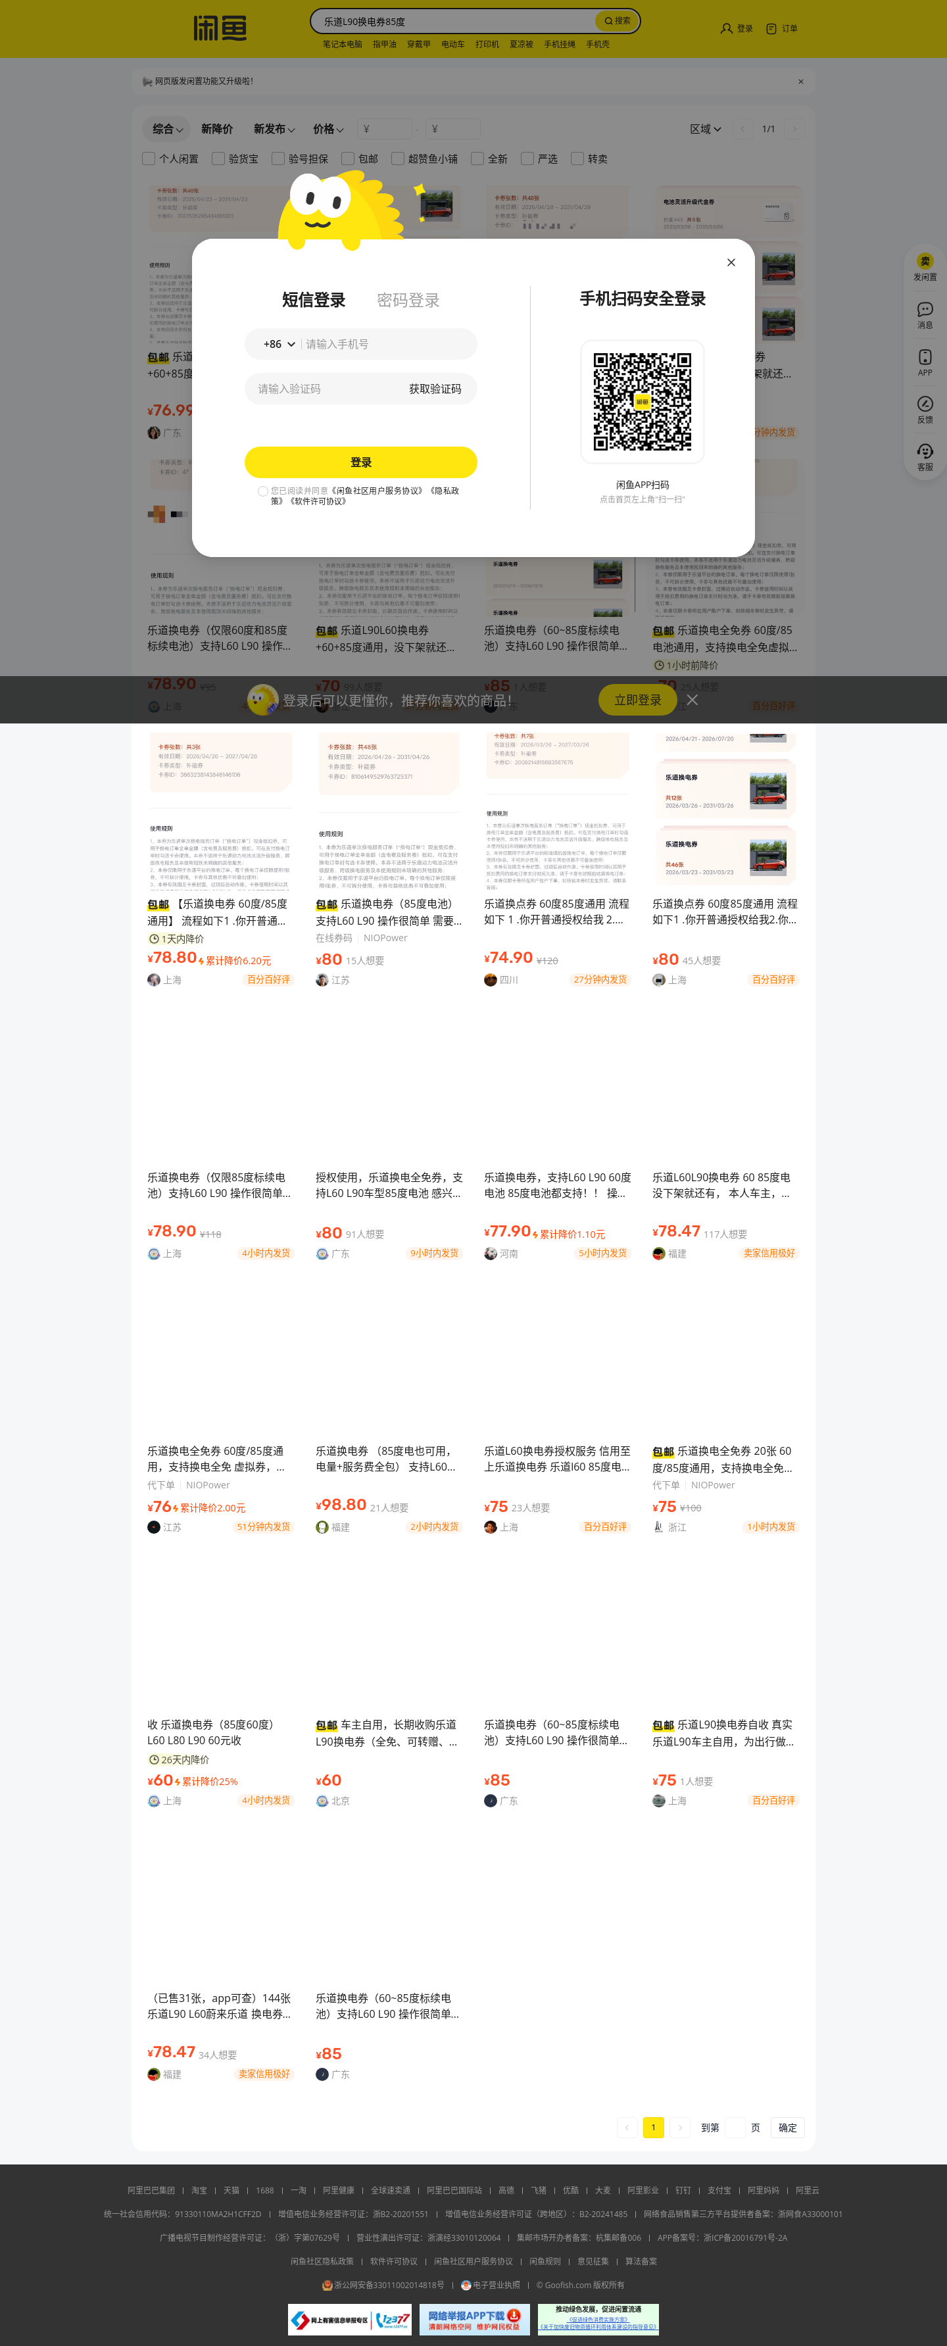Click bottom pagination page 1 button
The width and height of the screenshot is (947, 2346).
pyautogui.click(x=653, y=2128)
